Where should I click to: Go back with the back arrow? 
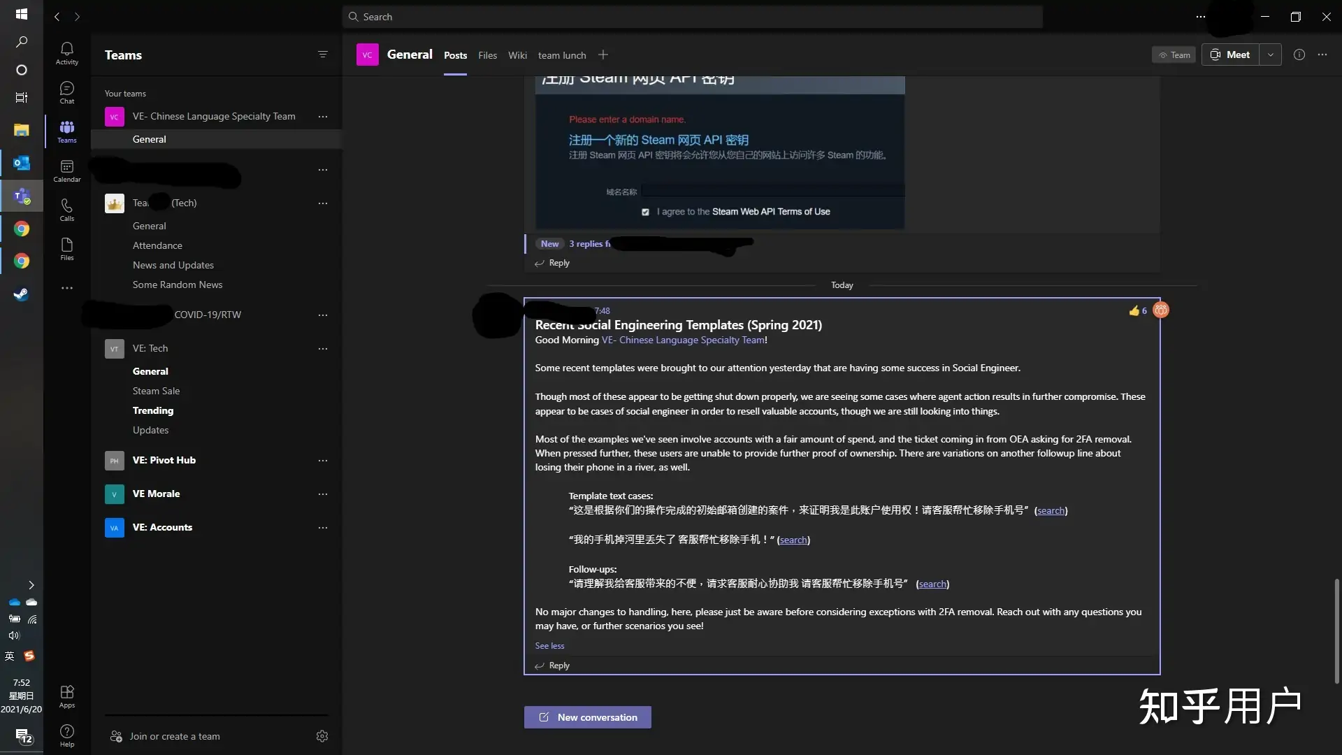pyautogui.click(x=57, y=17)
